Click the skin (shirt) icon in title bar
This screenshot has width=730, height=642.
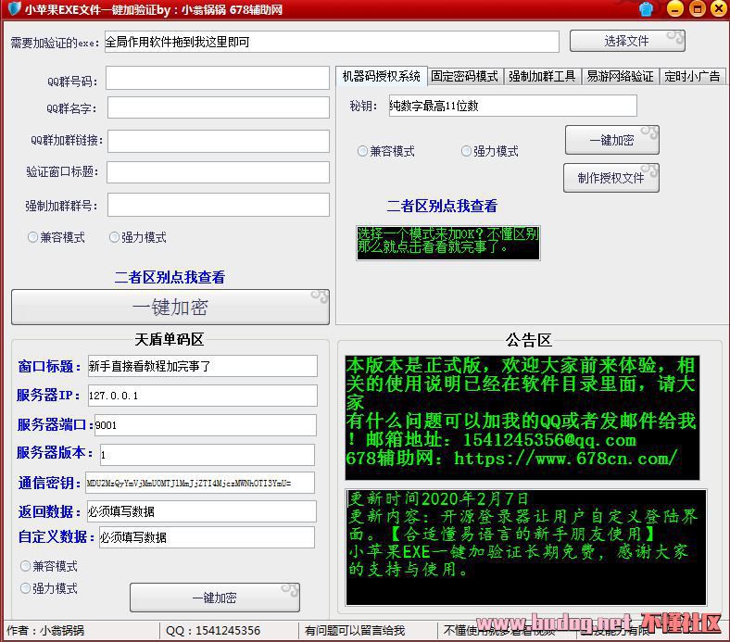[647, 9]
